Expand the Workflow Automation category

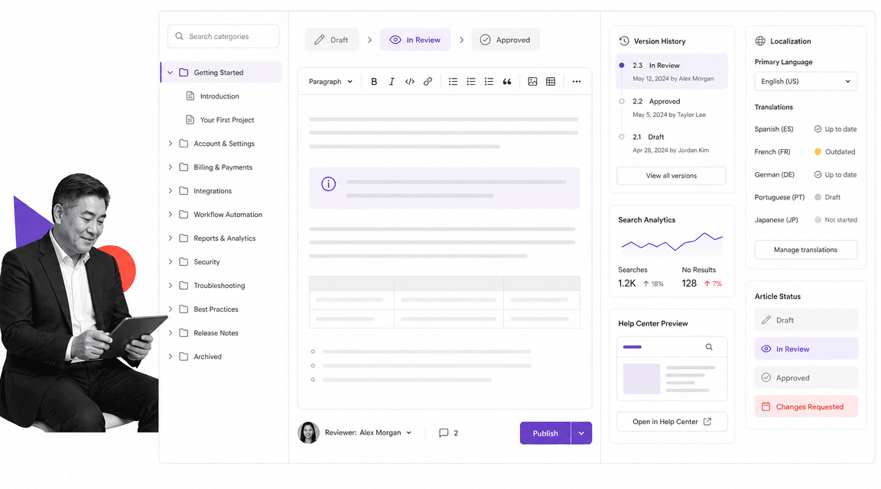[171, 215]
